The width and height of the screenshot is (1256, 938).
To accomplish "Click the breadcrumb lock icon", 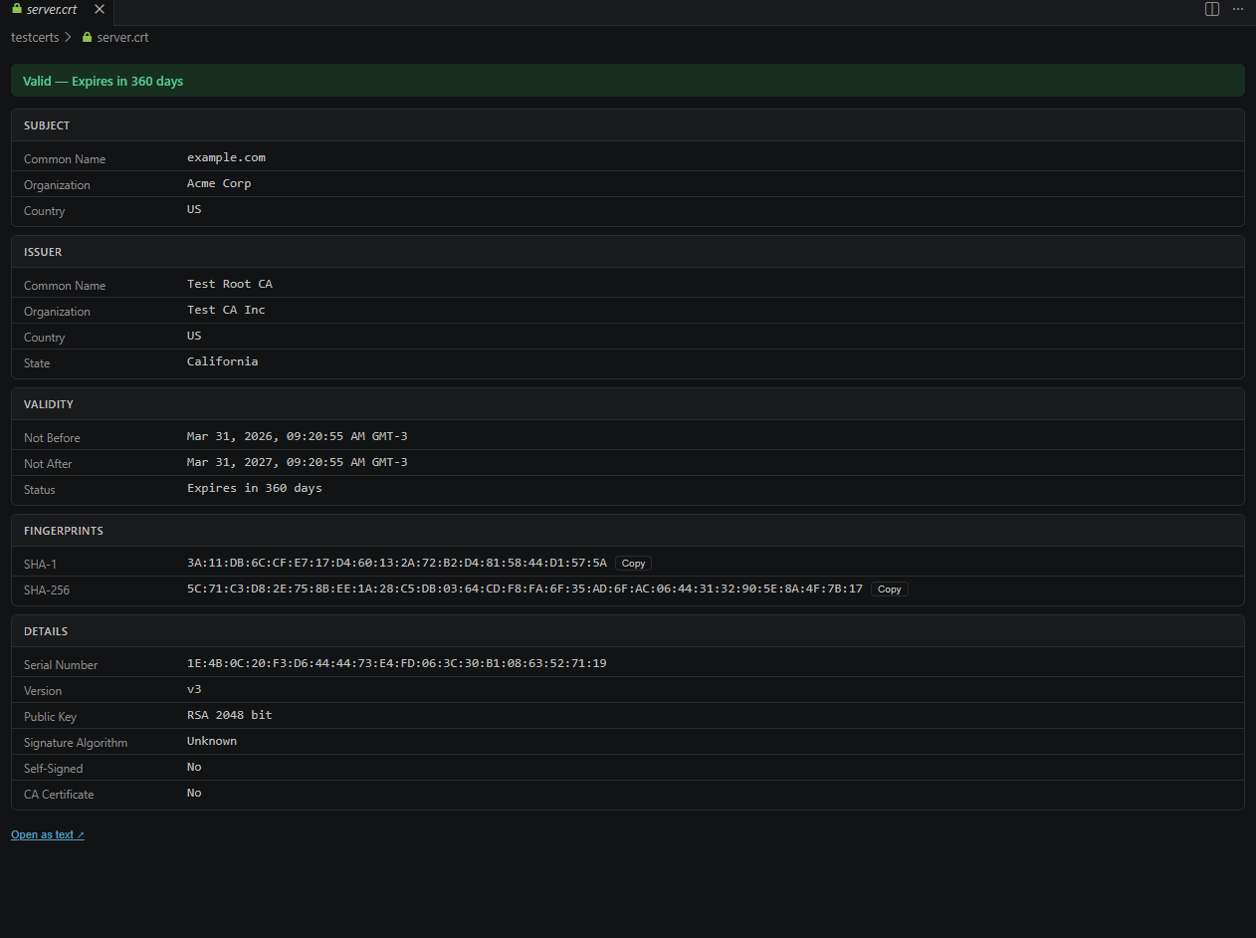I will (x=87, y=38).
